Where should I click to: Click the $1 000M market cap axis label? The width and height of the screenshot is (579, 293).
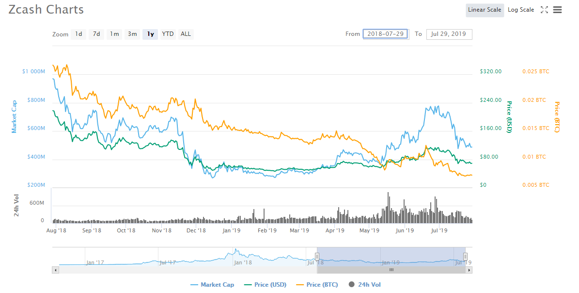[33, 71]
